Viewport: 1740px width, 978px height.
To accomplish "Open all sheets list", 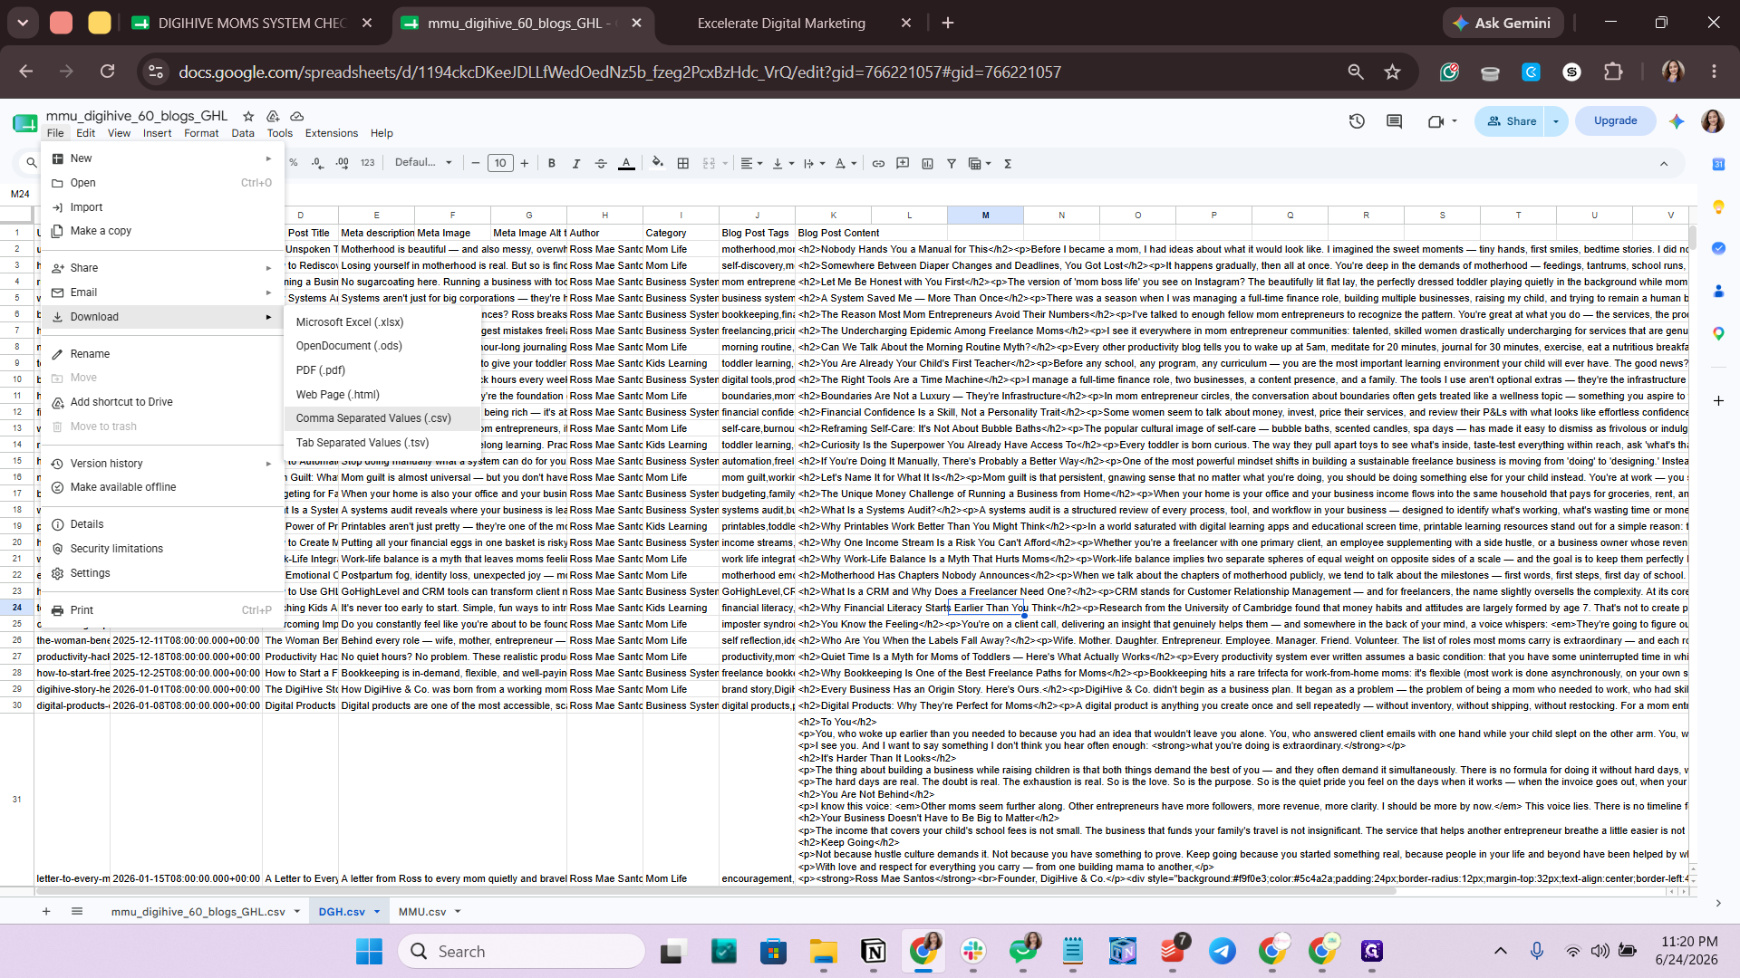I will coord(77,912).
